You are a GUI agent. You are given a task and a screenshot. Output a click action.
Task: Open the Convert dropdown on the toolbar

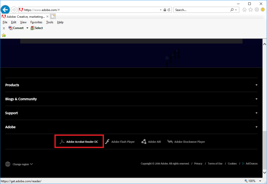pyautogui.click(x=27, y=28)
